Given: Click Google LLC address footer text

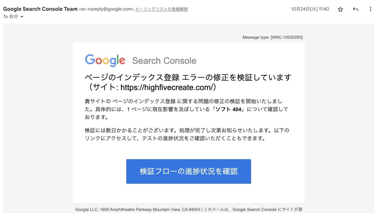Looking at the screenshot, I should pos(138,210).
